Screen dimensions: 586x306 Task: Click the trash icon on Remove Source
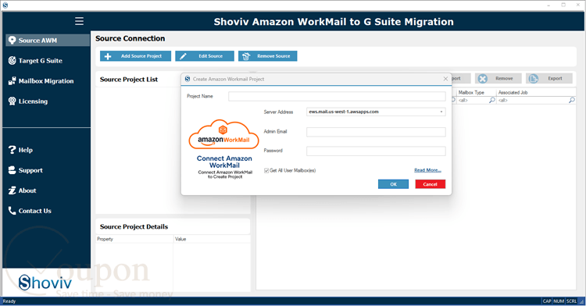point(246,56)
